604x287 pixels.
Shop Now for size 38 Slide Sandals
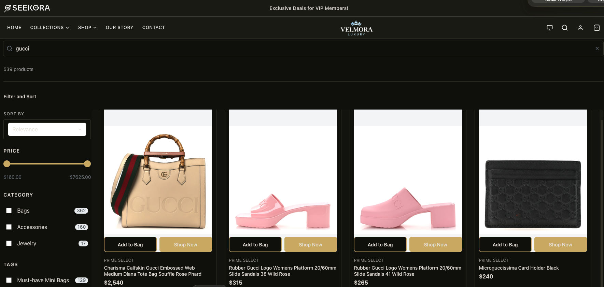tap(311, 244)
